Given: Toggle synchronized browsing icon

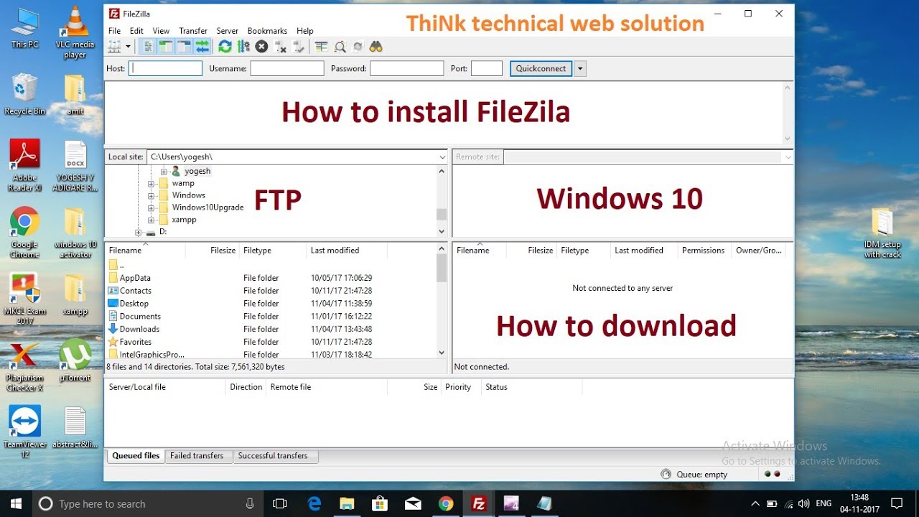Looking at the screenshot, I should (x=358, y=47).
